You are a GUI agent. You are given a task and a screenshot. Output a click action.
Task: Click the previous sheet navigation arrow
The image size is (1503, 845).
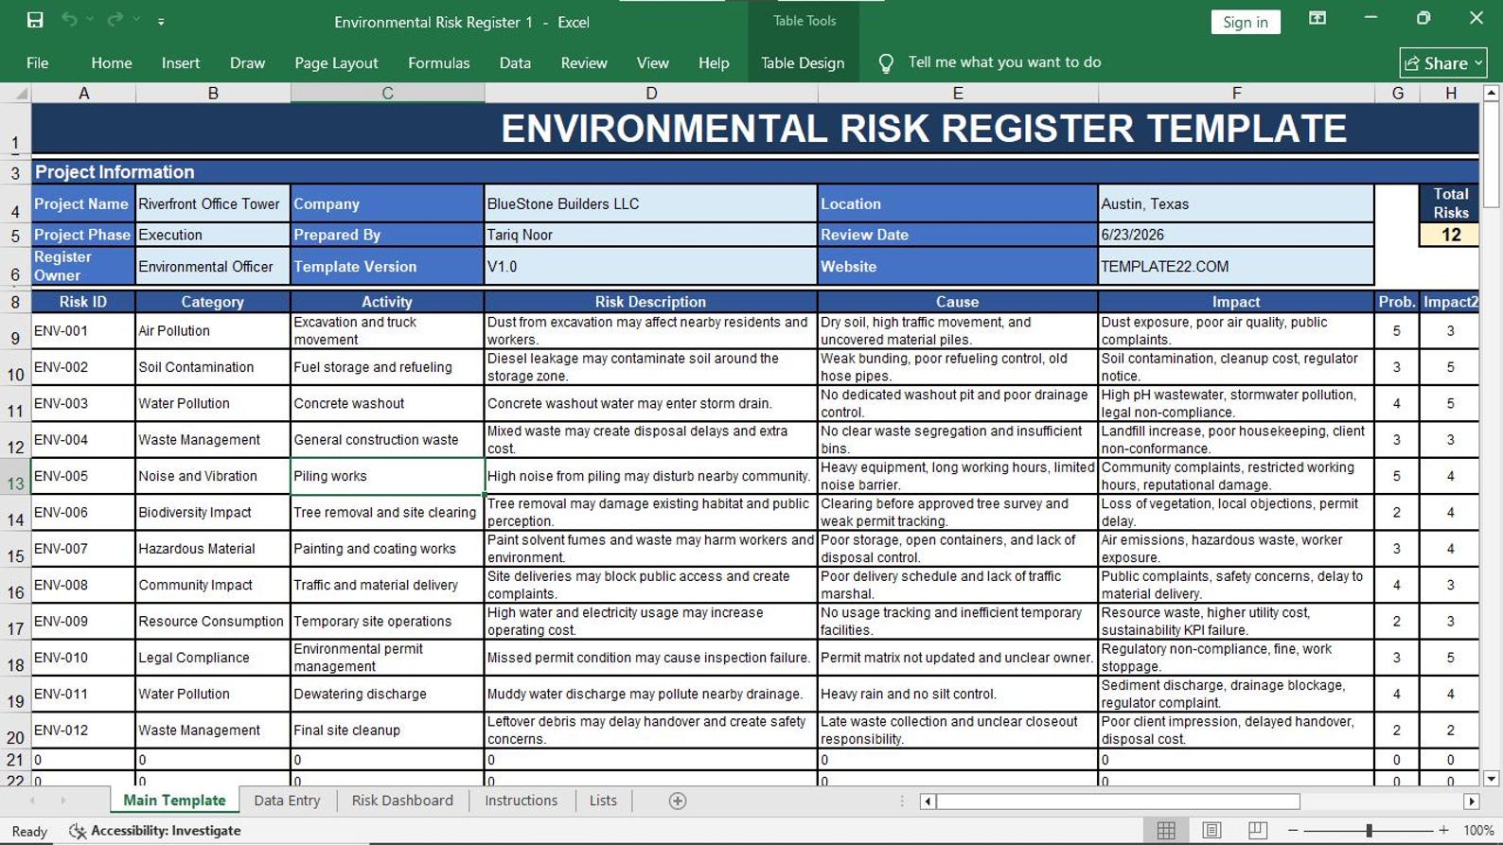tap(33, 801)
